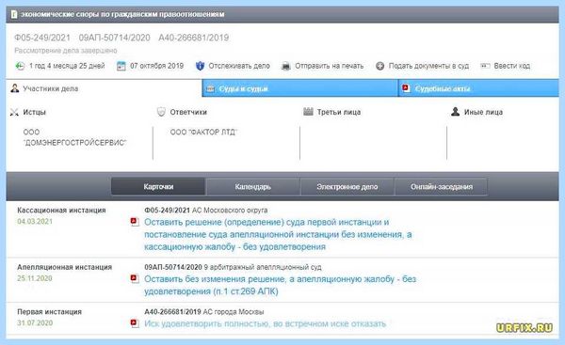
Task: Click the key icon for Ввести код
Action: pos(485,66)
